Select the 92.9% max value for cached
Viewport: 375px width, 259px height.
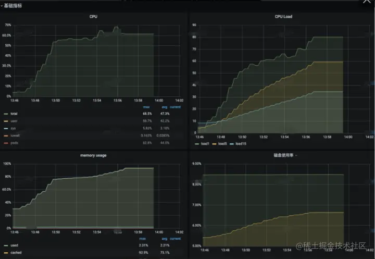[x=143, y=253]
